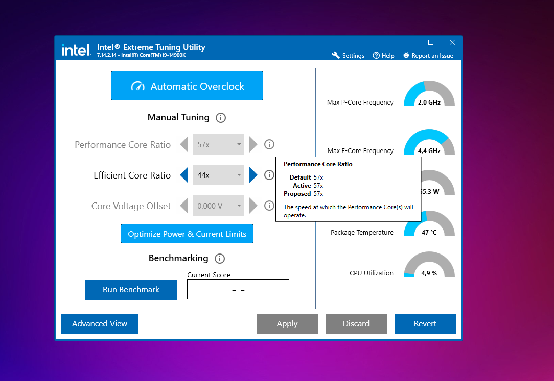554x381 pixels.
Task: Click Efficient Core Ratio info icon
Action: pos(269,175)
